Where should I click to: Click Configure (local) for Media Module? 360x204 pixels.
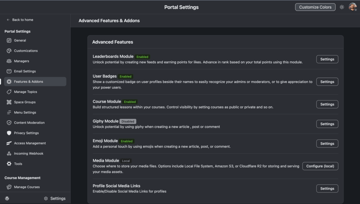point(320,166)
